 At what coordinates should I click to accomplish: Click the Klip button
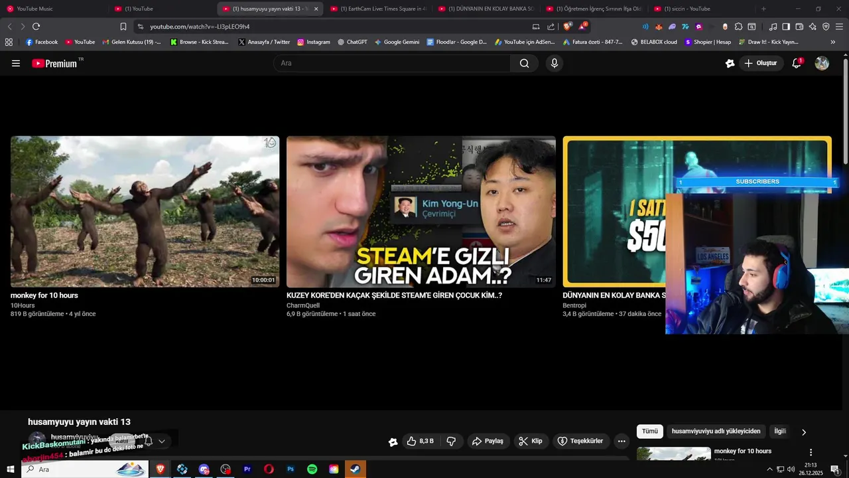coord(531,441)
